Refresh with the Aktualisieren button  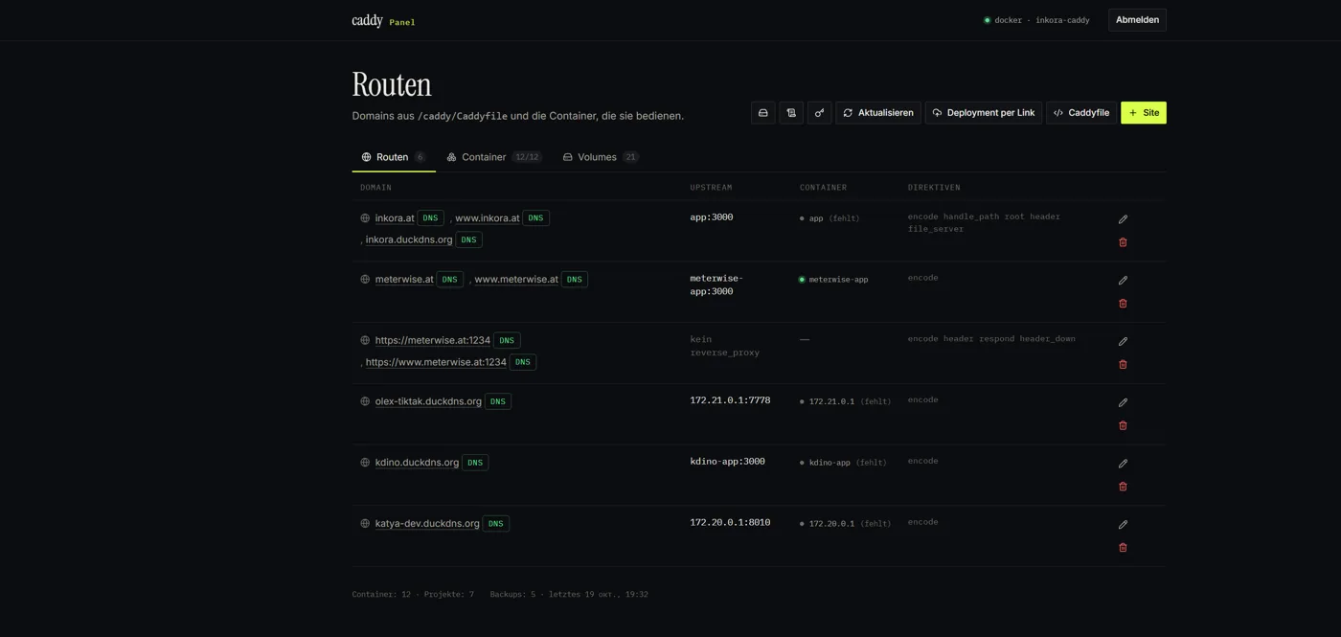pos(878,113)
